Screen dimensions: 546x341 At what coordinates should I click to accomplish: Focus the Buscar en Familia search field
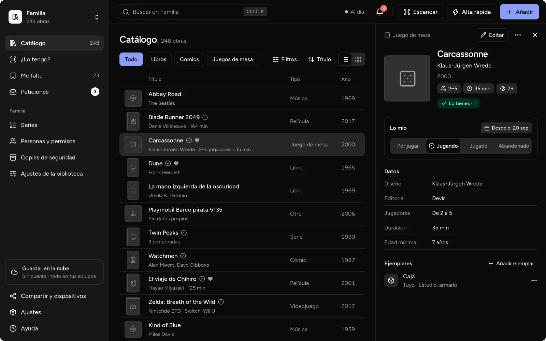195,12
